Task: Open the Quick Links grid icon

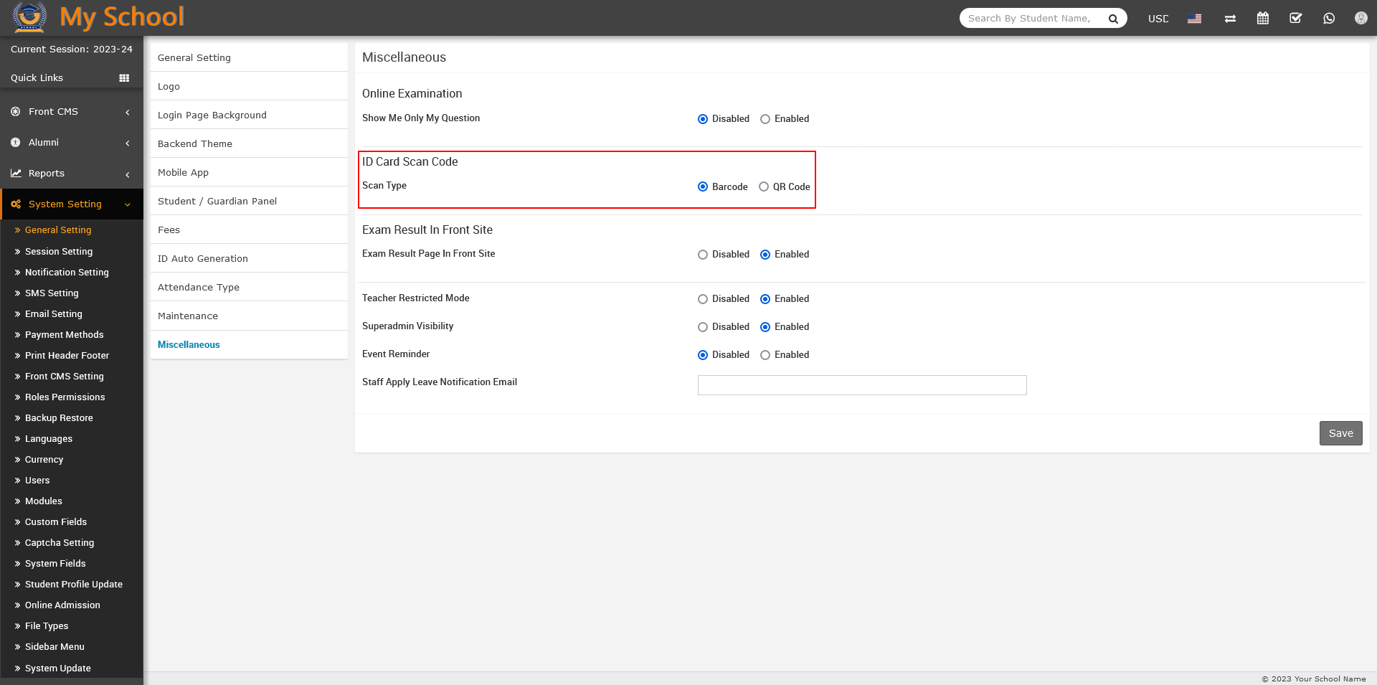Action: click(123, 77)
